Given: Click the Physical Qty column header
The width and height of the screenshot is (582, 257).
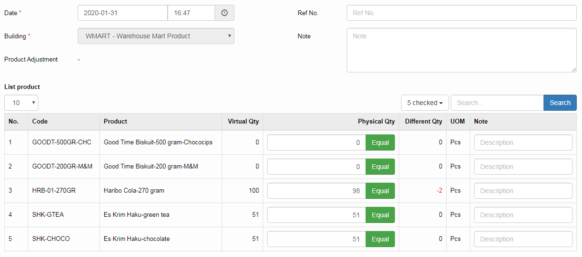Looking at the screenshot, I should tap(376, 122).
